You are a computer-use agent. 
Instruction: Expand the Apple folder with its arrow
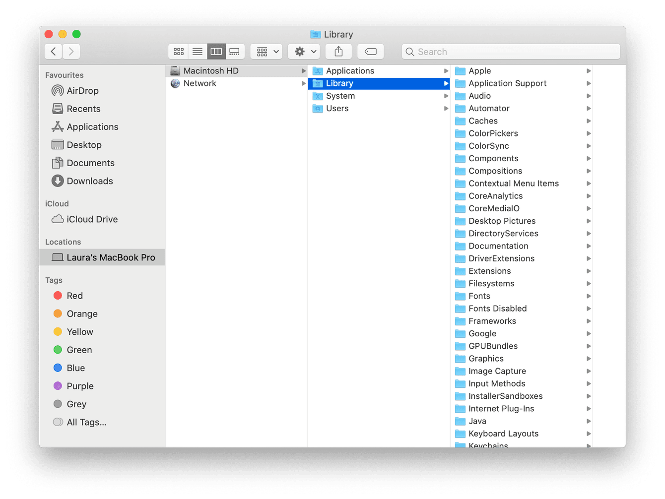click(589, 70)
